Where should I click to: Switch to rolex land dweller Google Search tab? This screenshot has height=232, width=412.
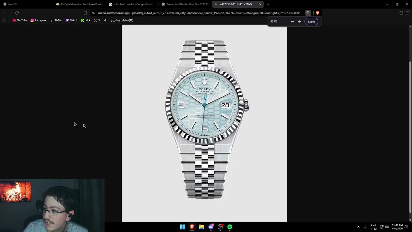click(x=132, y=4)
